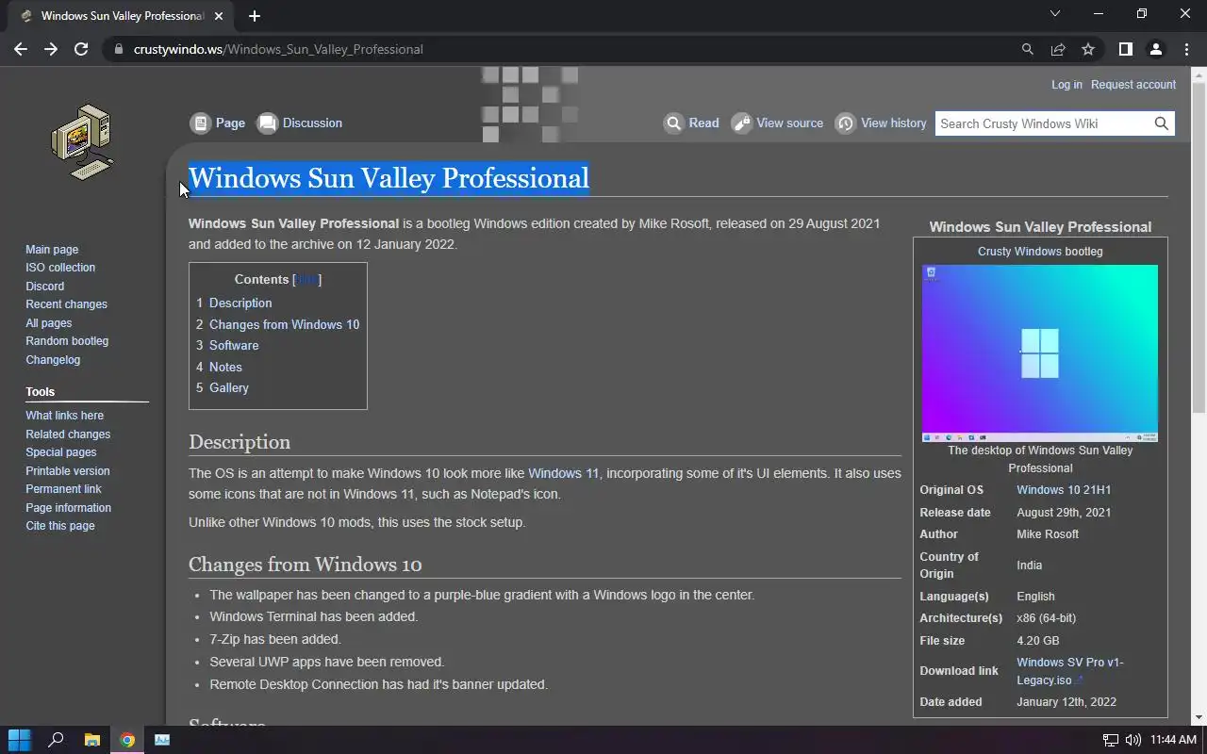Open ISO collection in the sidebar

(x=60, y=268)
